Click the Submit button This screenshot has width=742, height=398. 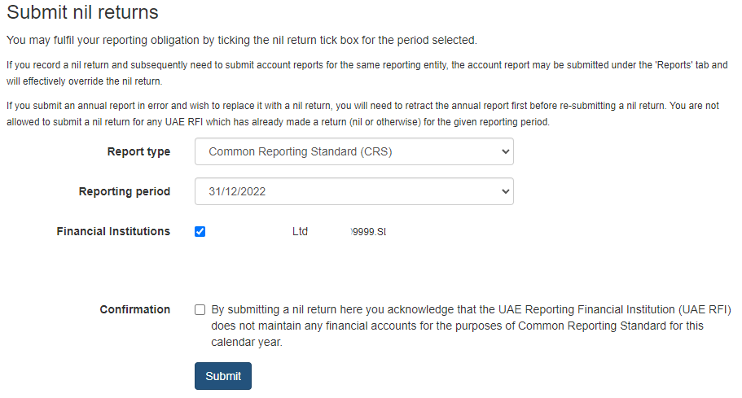pyautogui.click(x=223, y=376)
